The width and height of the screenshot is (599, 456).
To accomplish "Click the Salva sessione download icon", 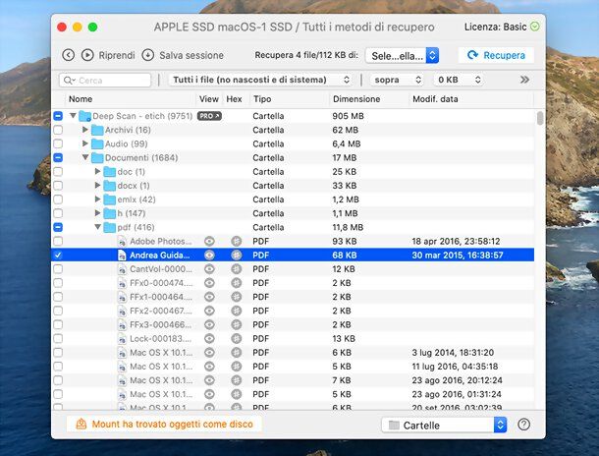I will point(148,55).
